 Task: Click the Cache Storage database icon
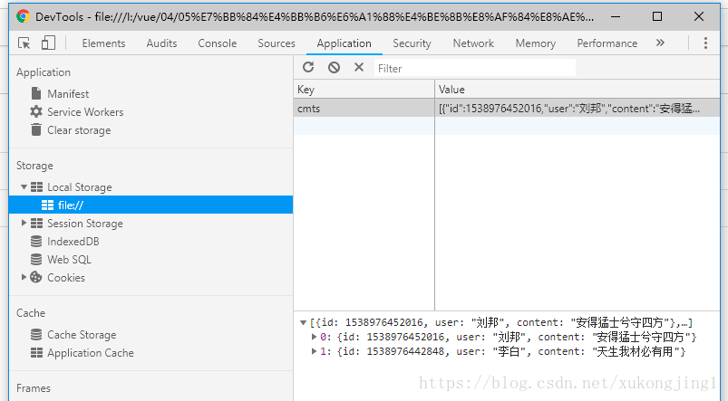coord(36,334)
